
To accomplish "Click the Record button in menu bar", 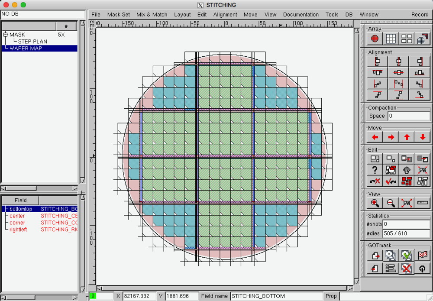I will pos(420,14).
